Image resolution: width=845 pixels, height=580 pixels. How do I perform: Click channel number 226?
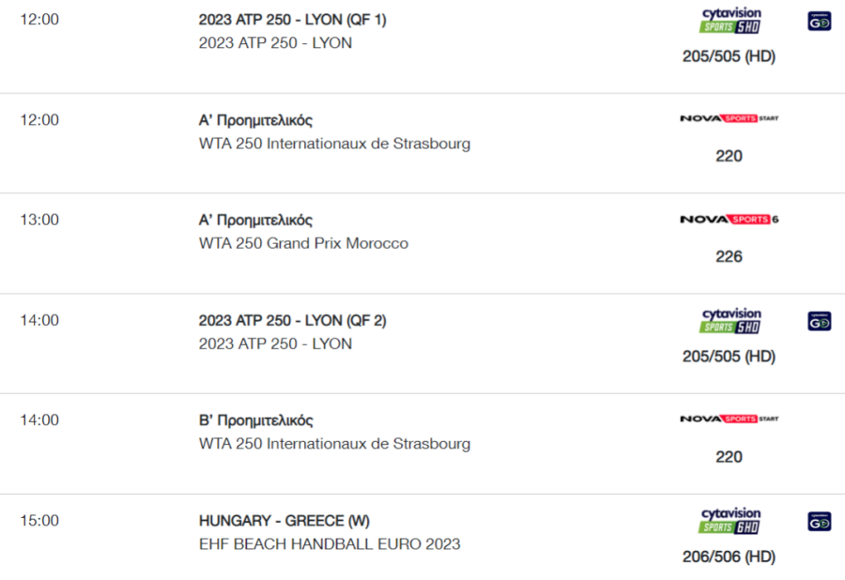point(730,256)
